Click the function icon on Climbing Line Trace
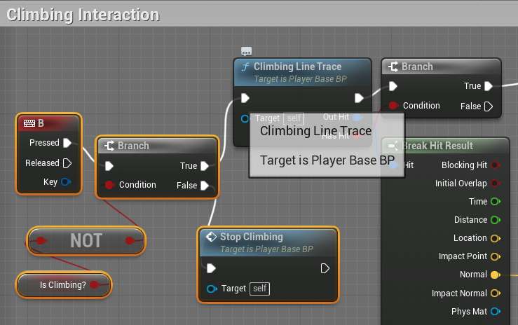This screenshot has height=325, width=518. tap(245, 67)
